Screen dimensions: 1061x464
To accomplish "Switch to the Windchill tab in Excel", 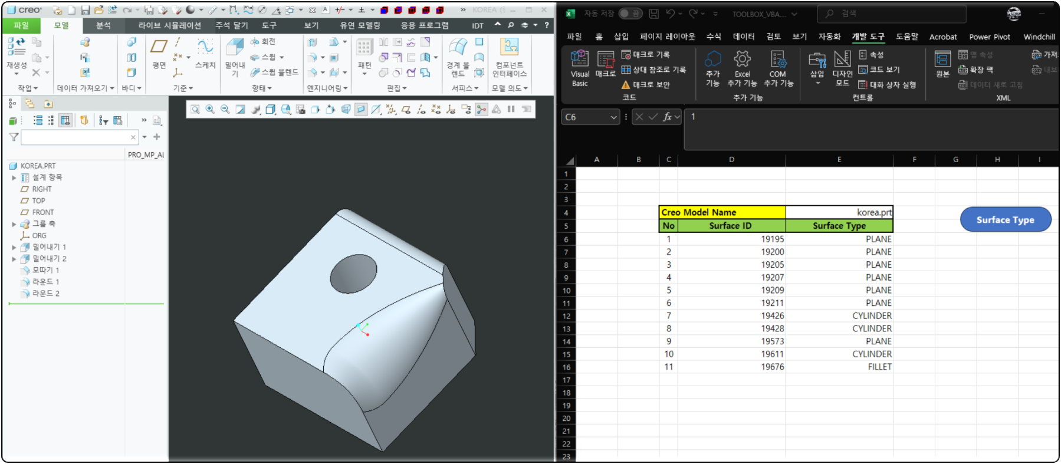I will coord(1039,37).
